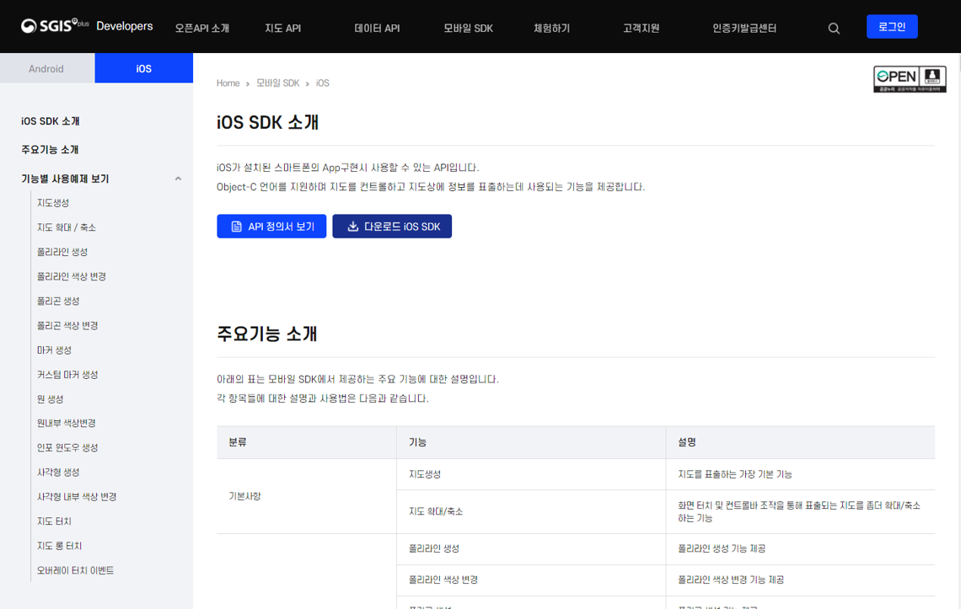Click the download icon on 다운로드 iOS SDK button
961x609 pixels.
point(352,225)
